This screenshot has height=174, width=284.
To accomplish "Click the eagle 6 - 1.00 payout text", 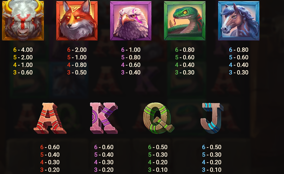I will (131, 50).
